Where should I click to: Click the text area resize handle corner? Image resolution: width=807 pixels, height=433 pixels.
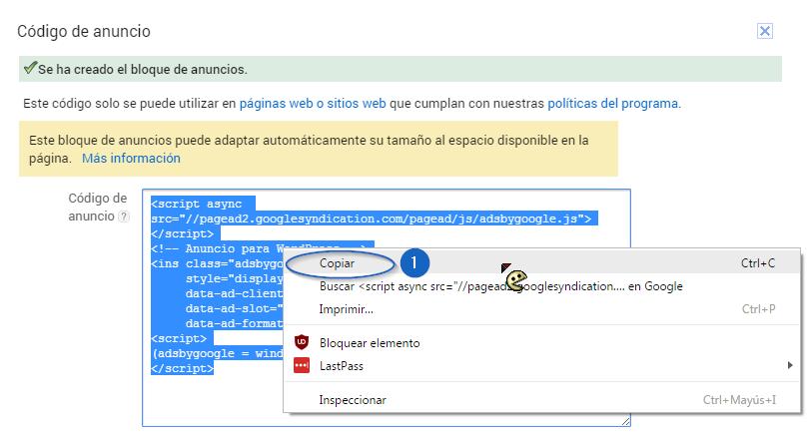(x=625, y=421)
